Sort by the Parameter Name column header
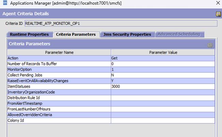 (59, 53)
